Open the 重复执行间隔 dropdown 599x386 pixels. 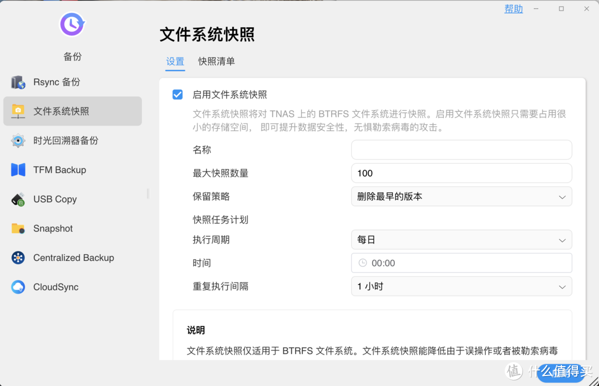click(461, 286)
